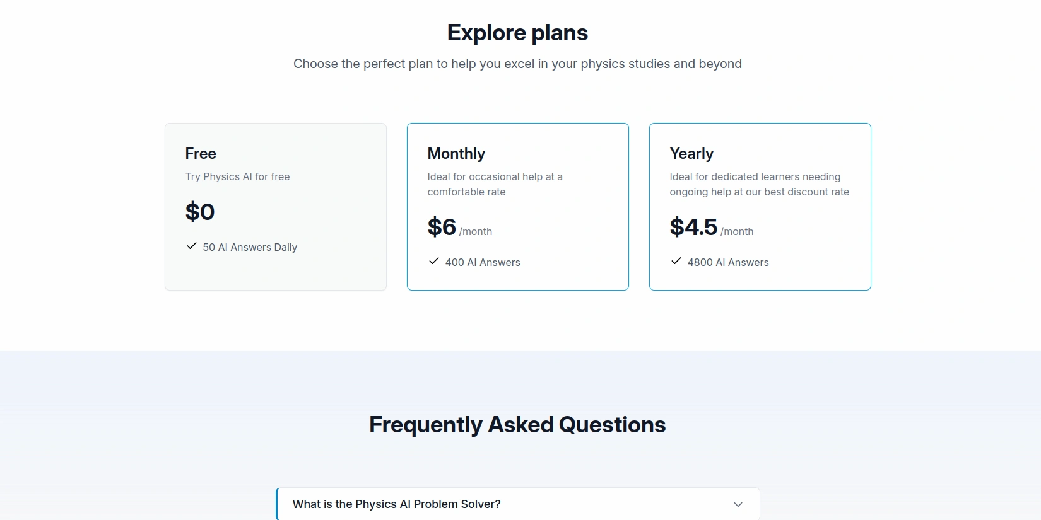Click the "4800 AI Answers" feature text
Image resolution: width=1041 pixels, height=520 pixels.
coord(728,263)
